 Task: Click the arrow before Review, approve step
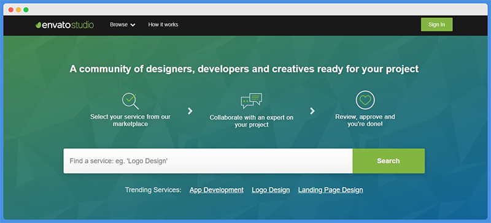[x=312, y=111]
